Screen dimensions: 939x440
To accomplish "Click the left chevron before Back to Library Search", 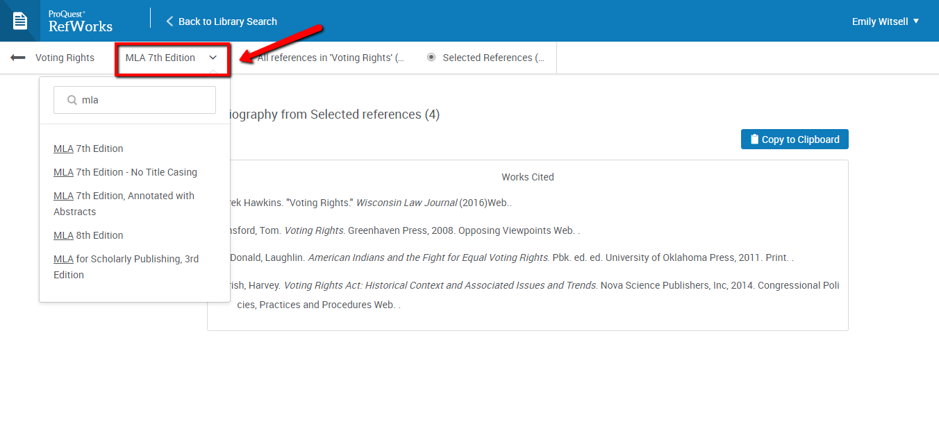I will [x=169, y=21].
